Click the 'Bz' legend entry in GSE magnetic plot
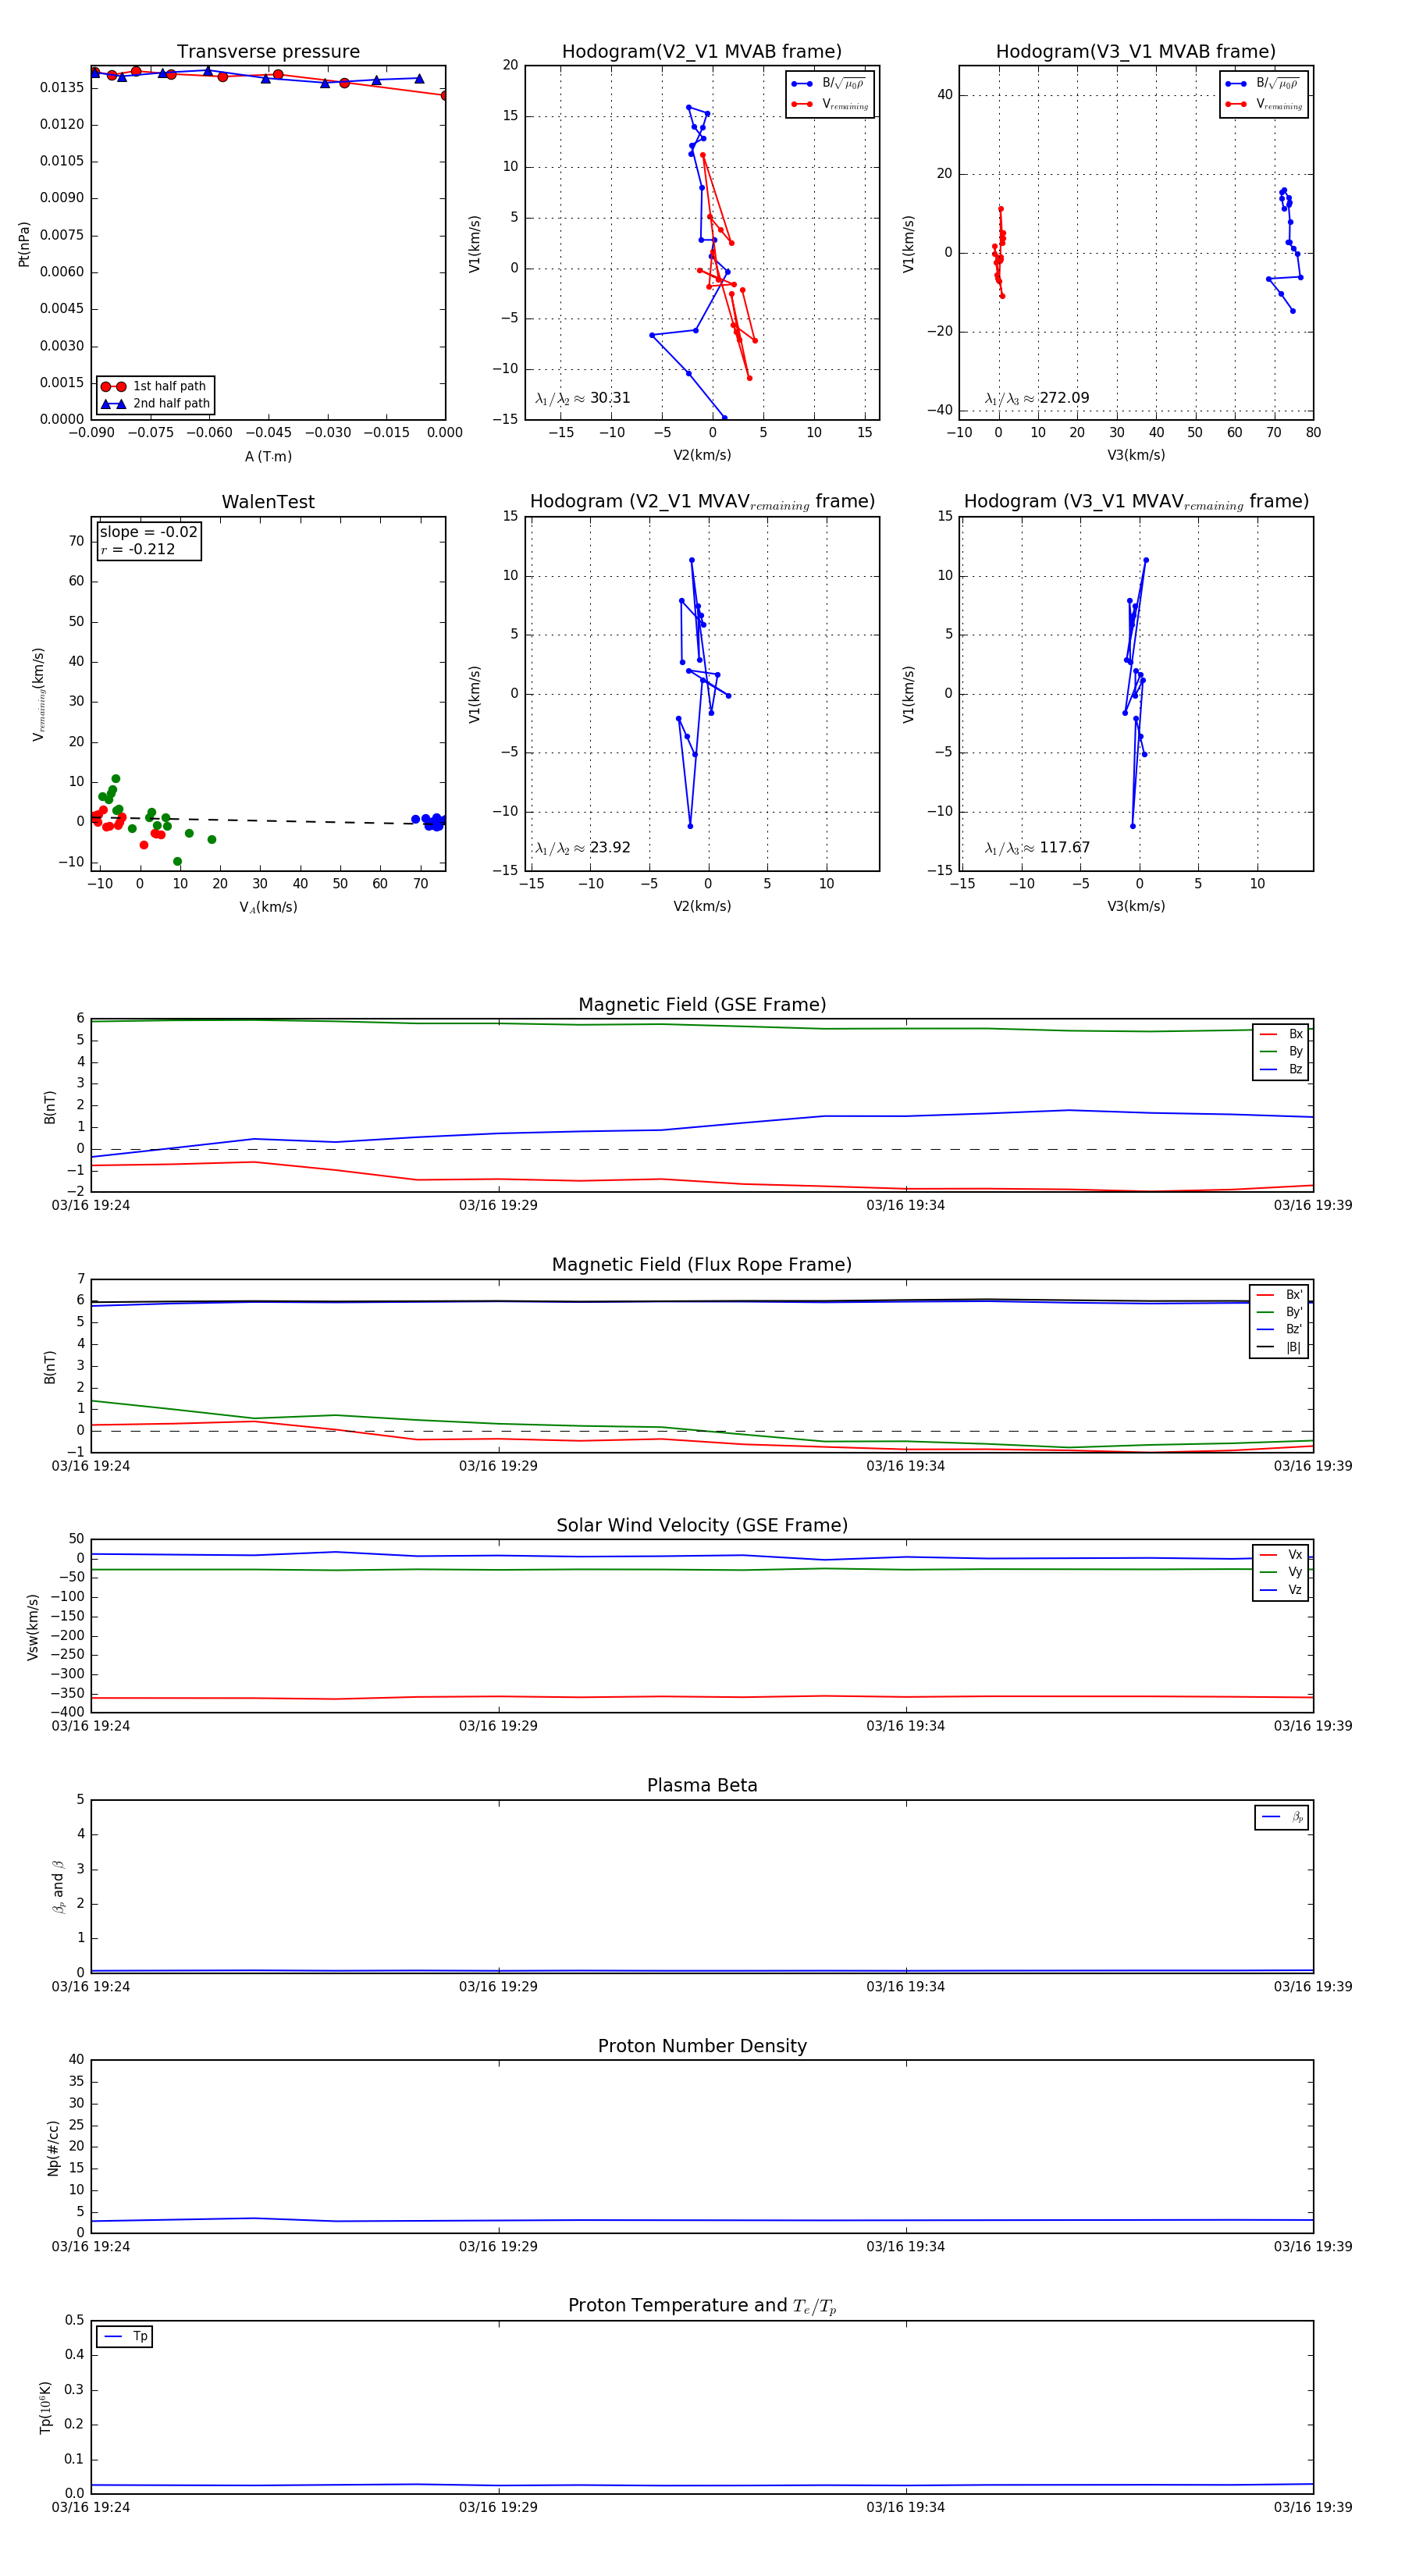This screenshot has width=1405, height=2576. [1281, 1069]
